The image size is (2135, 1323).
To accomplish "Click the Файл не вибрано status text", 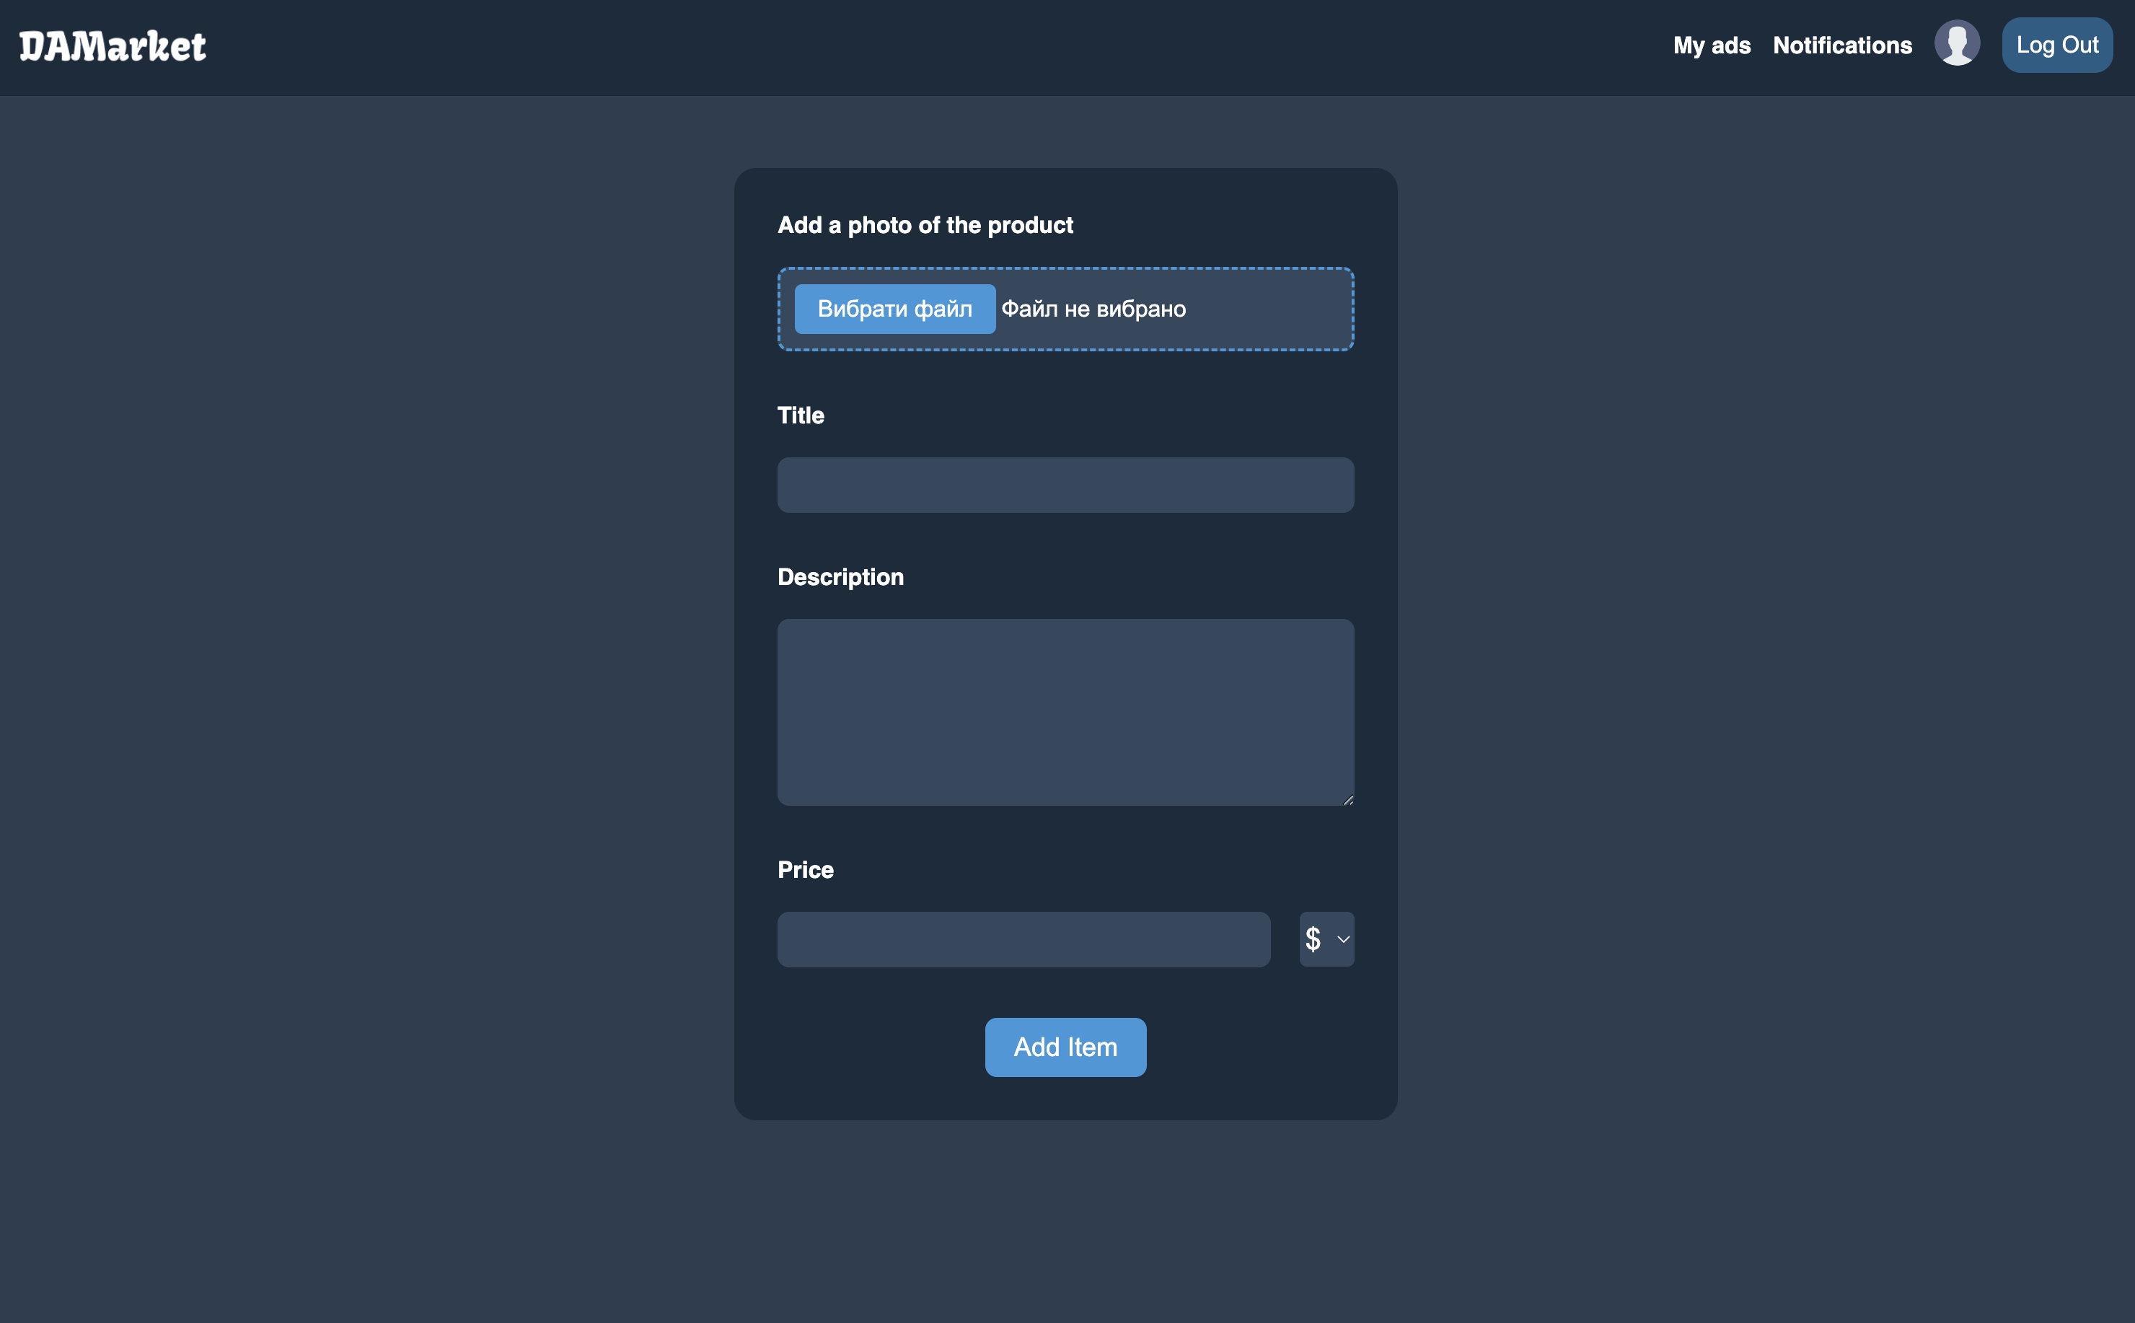I will pos(1093,309).
